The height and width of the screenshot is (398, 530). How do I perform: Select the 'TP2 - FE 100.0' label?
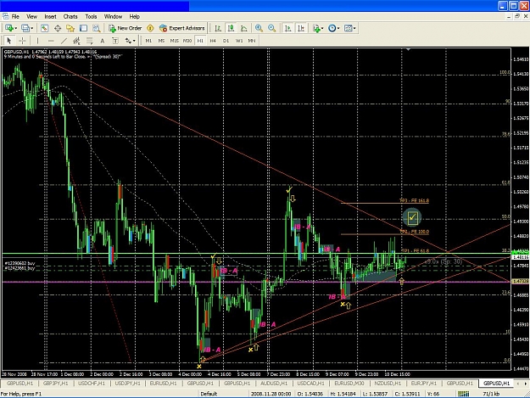[x=414, y=232]
